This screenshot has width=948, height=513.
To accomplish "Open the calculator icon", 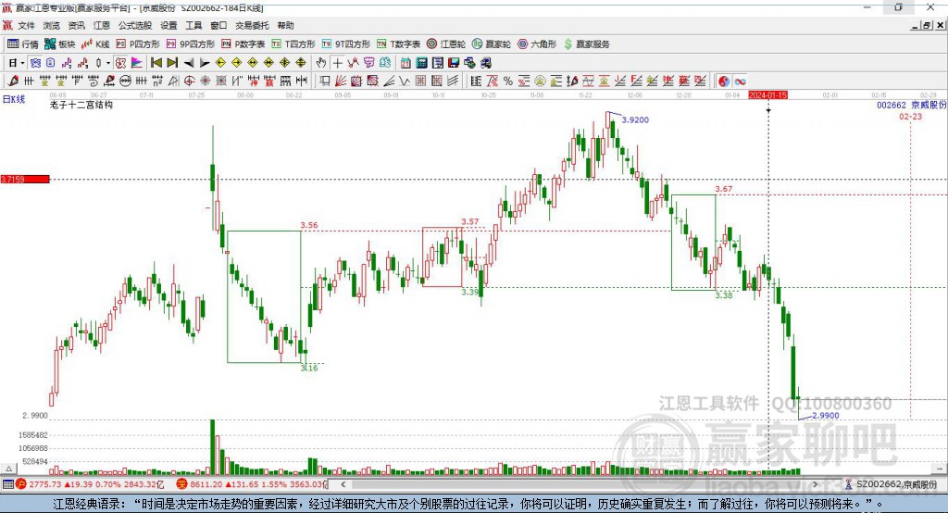I will click(421, 63).
